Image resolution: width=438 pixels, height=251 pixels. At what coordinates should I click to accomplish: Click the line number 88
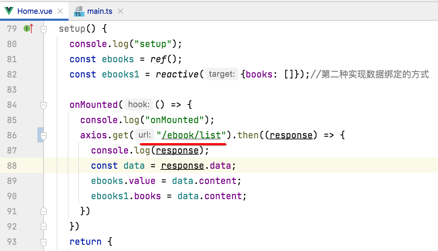(12, 166)
